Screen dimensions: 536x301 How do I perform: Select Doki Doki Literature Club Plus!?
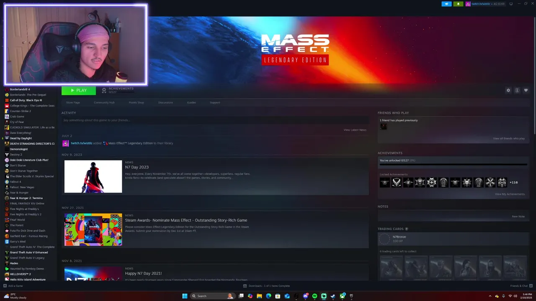[x=29, y=160]
